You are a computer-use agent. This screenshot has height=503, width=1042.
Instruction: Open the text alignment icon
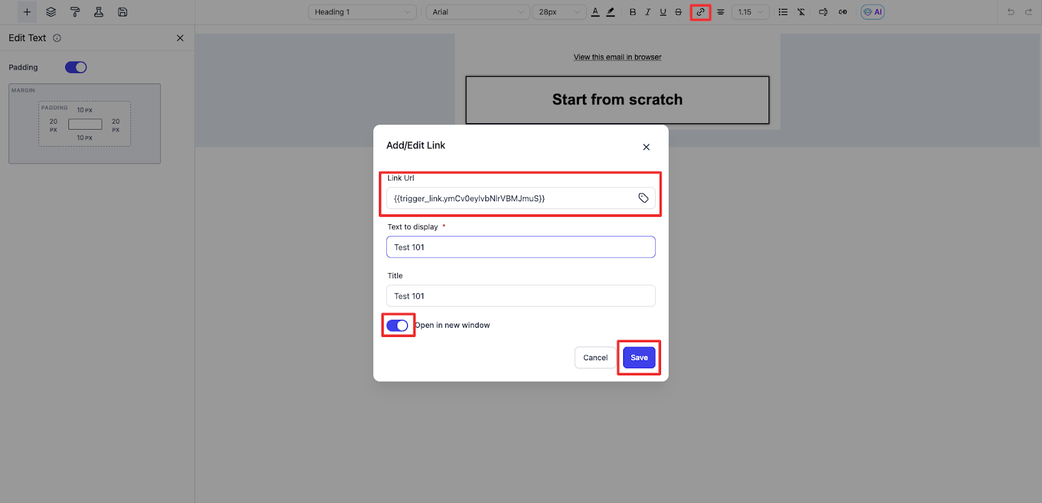(x=720, y=12)
